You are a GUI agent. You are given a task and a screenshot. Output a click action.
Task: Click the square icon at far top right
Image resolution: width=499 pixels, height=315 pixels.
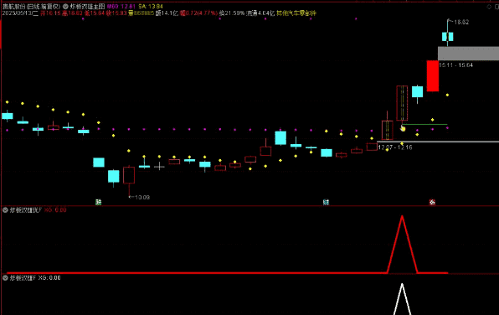pos(496,7)
